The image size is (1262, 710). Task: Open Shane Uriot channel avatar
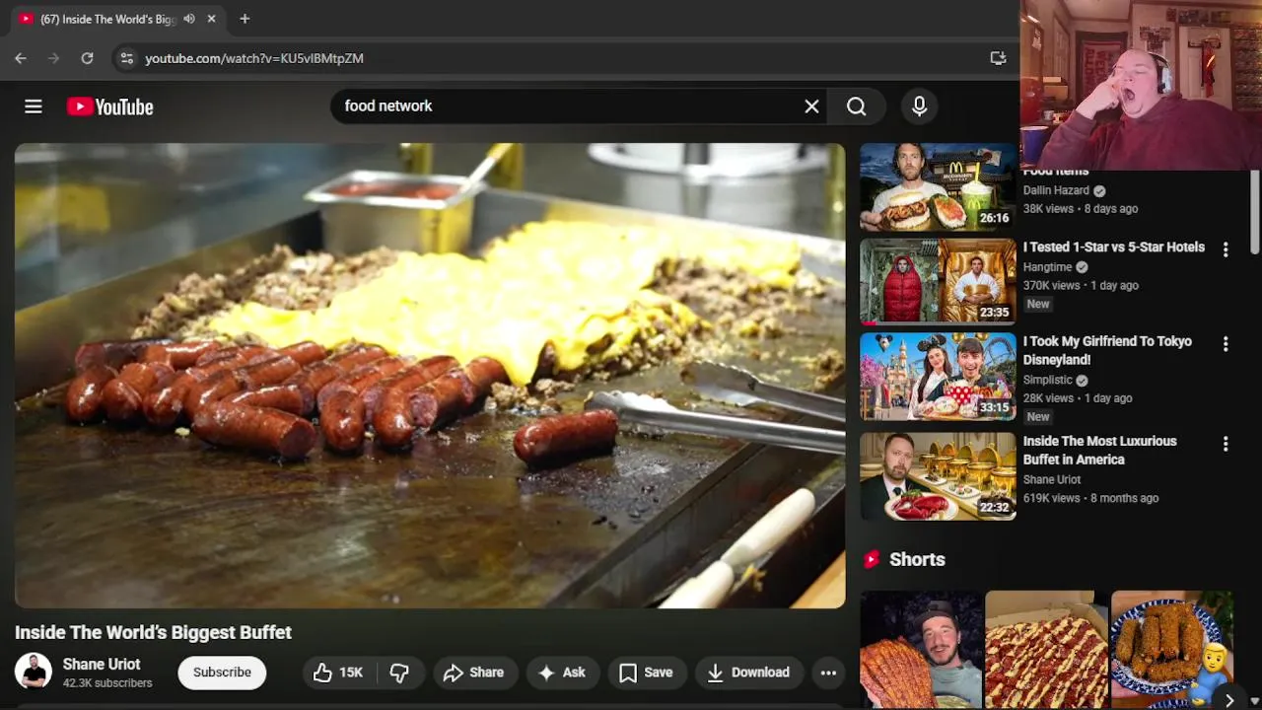tap(34, 673)
